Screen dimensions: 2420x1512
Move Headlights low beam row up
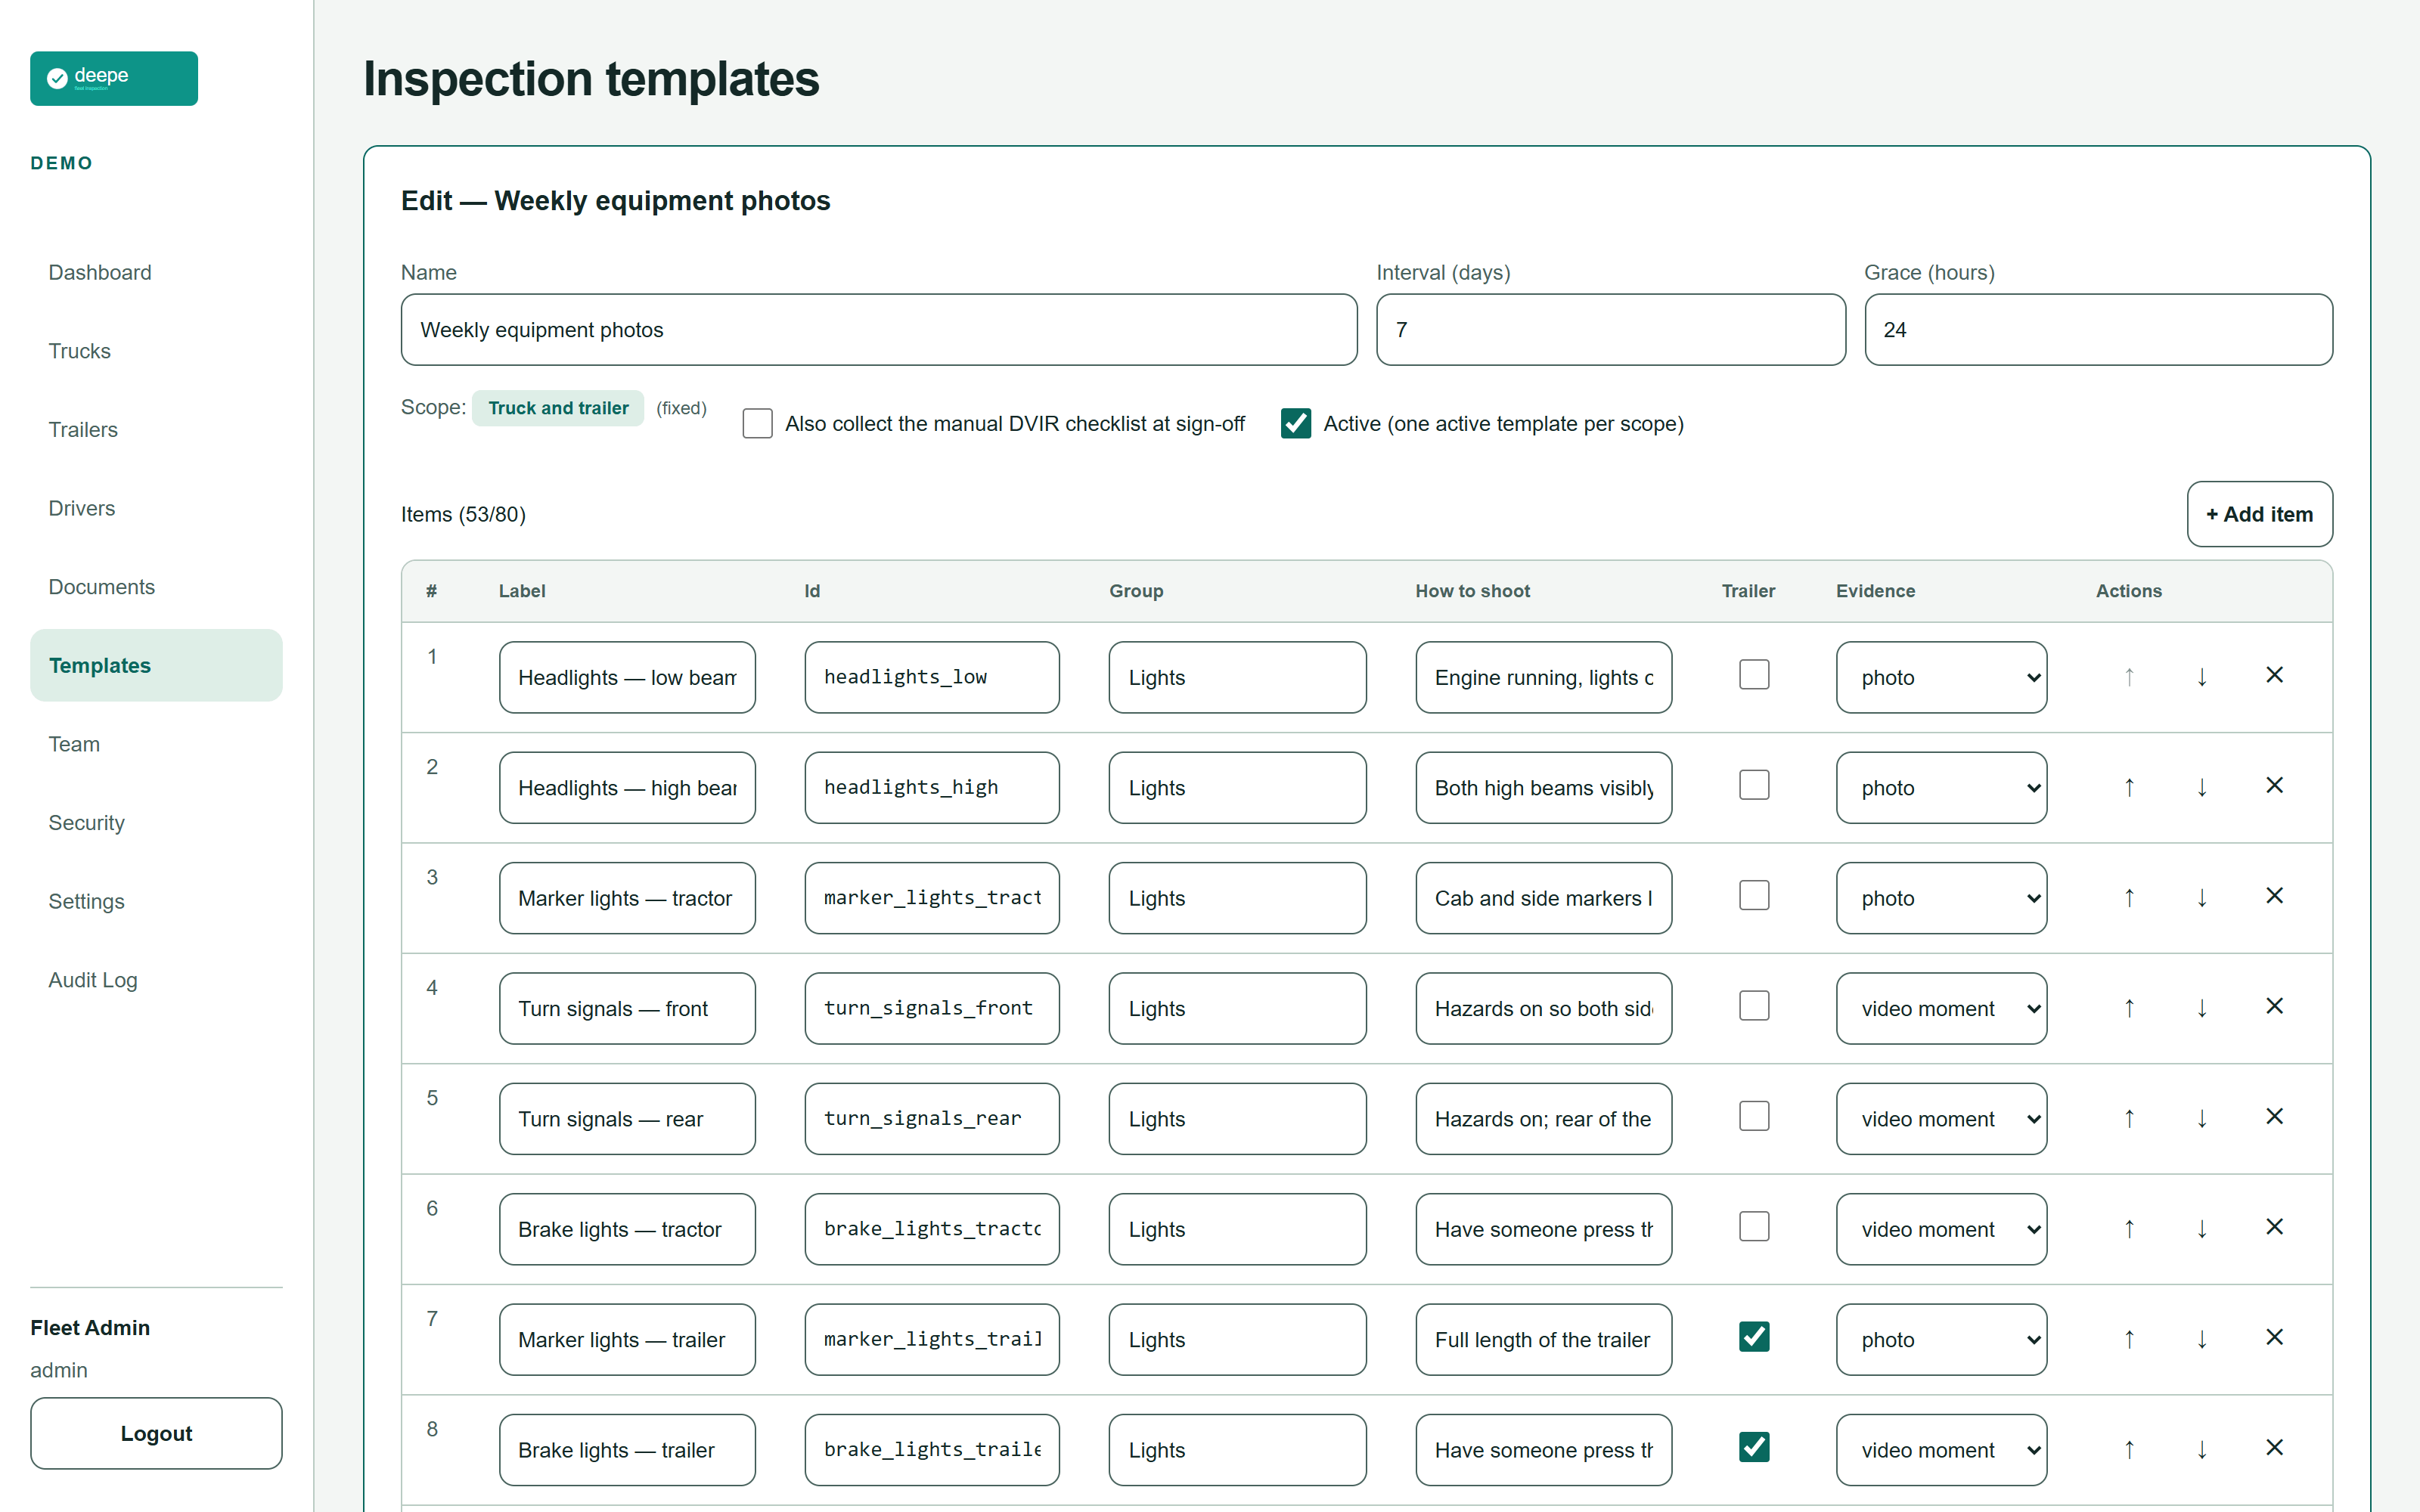[x=2129, y=677]
